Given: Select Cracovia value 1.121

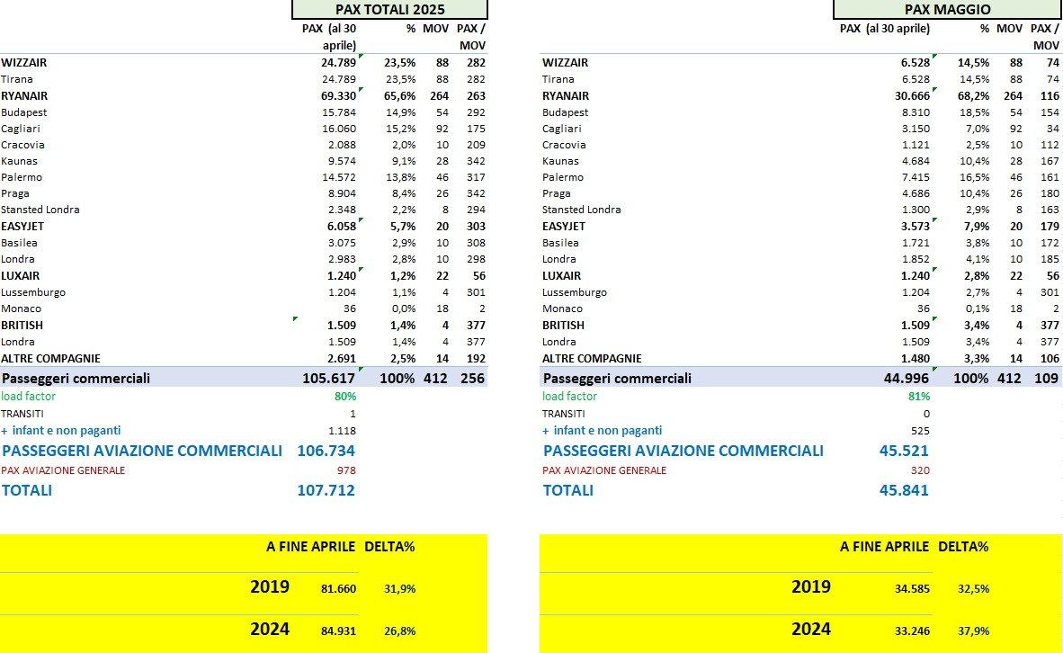Looking at the screenshot, I should point(916,145).
